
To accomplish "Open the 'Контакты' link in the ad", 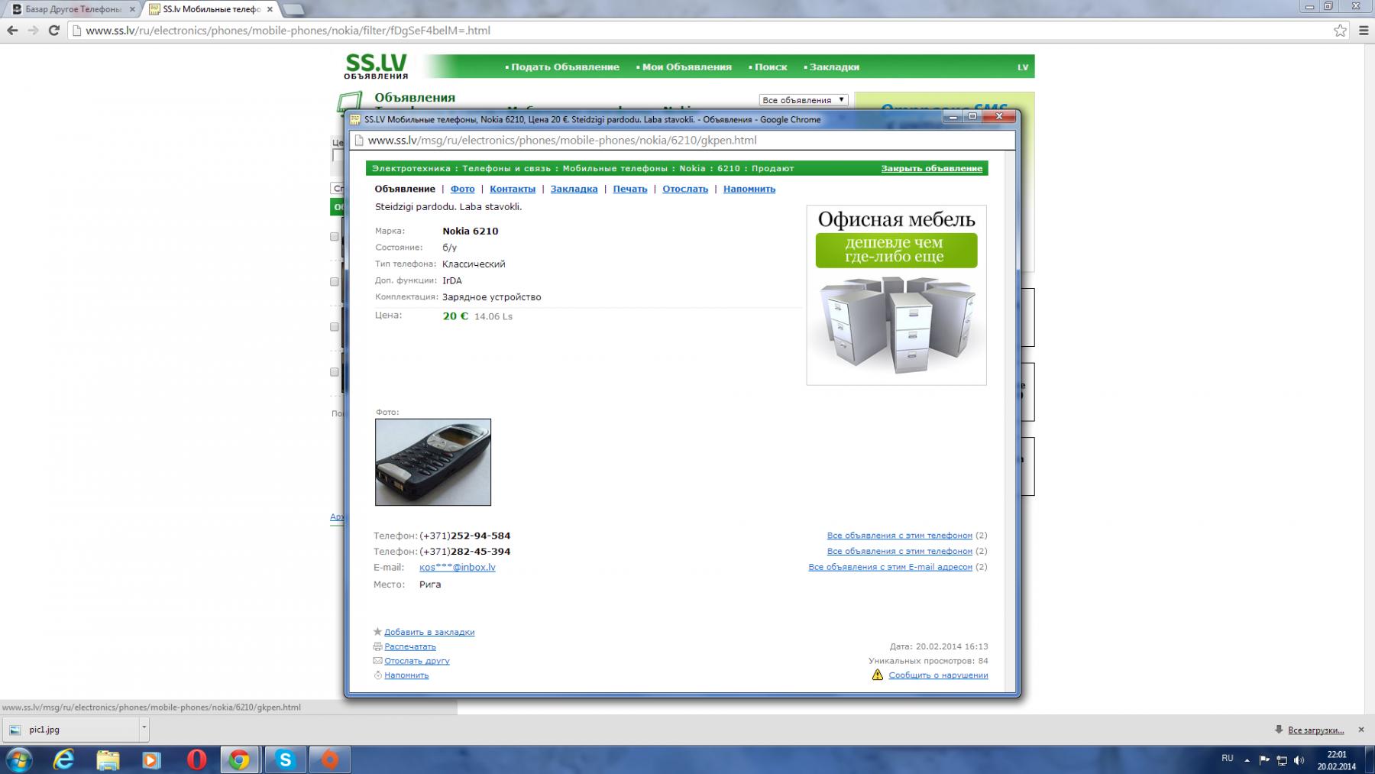I will click(x=512, y=189).
